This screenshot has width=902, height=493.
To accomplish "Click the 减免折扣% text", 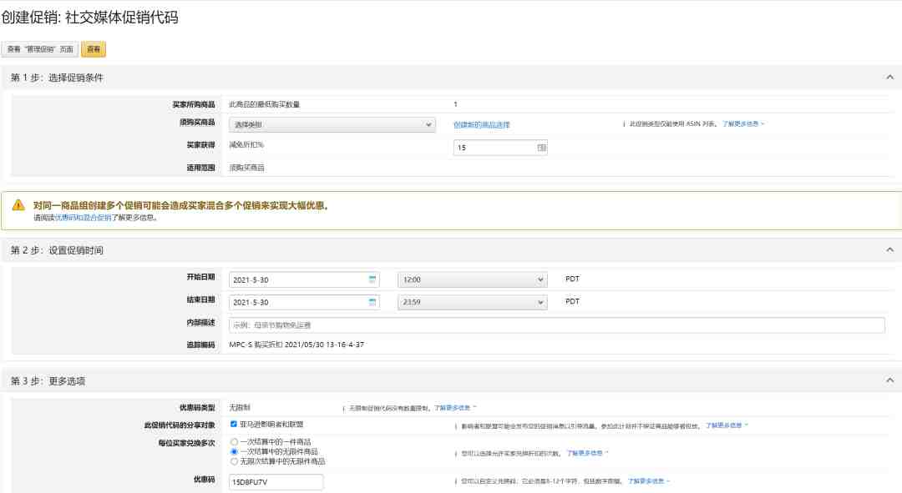I will click(x=246, y=145).
